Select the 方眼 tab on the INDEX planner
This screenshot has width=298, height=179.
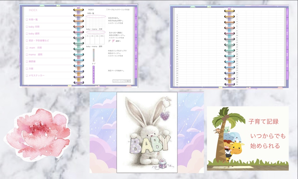136,63
